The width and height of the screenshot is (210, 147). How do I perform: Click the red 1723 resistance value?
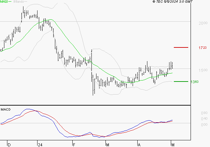pos(203,48)
